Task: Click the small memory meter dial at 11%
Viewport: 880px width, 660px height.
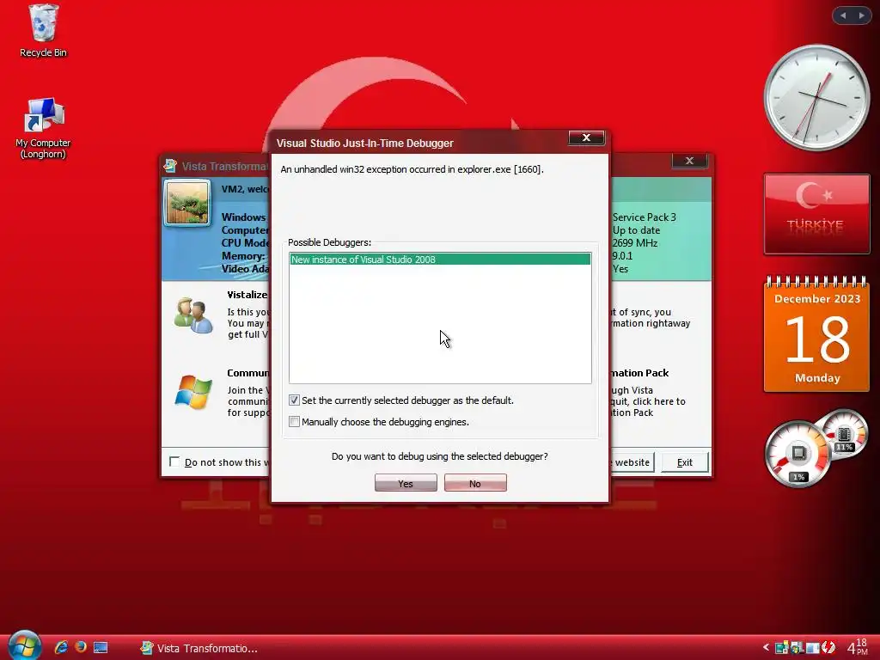Action: tap(845, 434)
